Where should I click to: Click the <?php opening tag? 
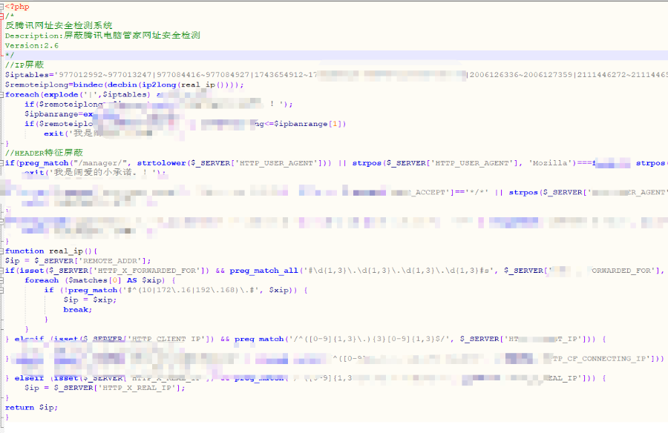[17, 7]
